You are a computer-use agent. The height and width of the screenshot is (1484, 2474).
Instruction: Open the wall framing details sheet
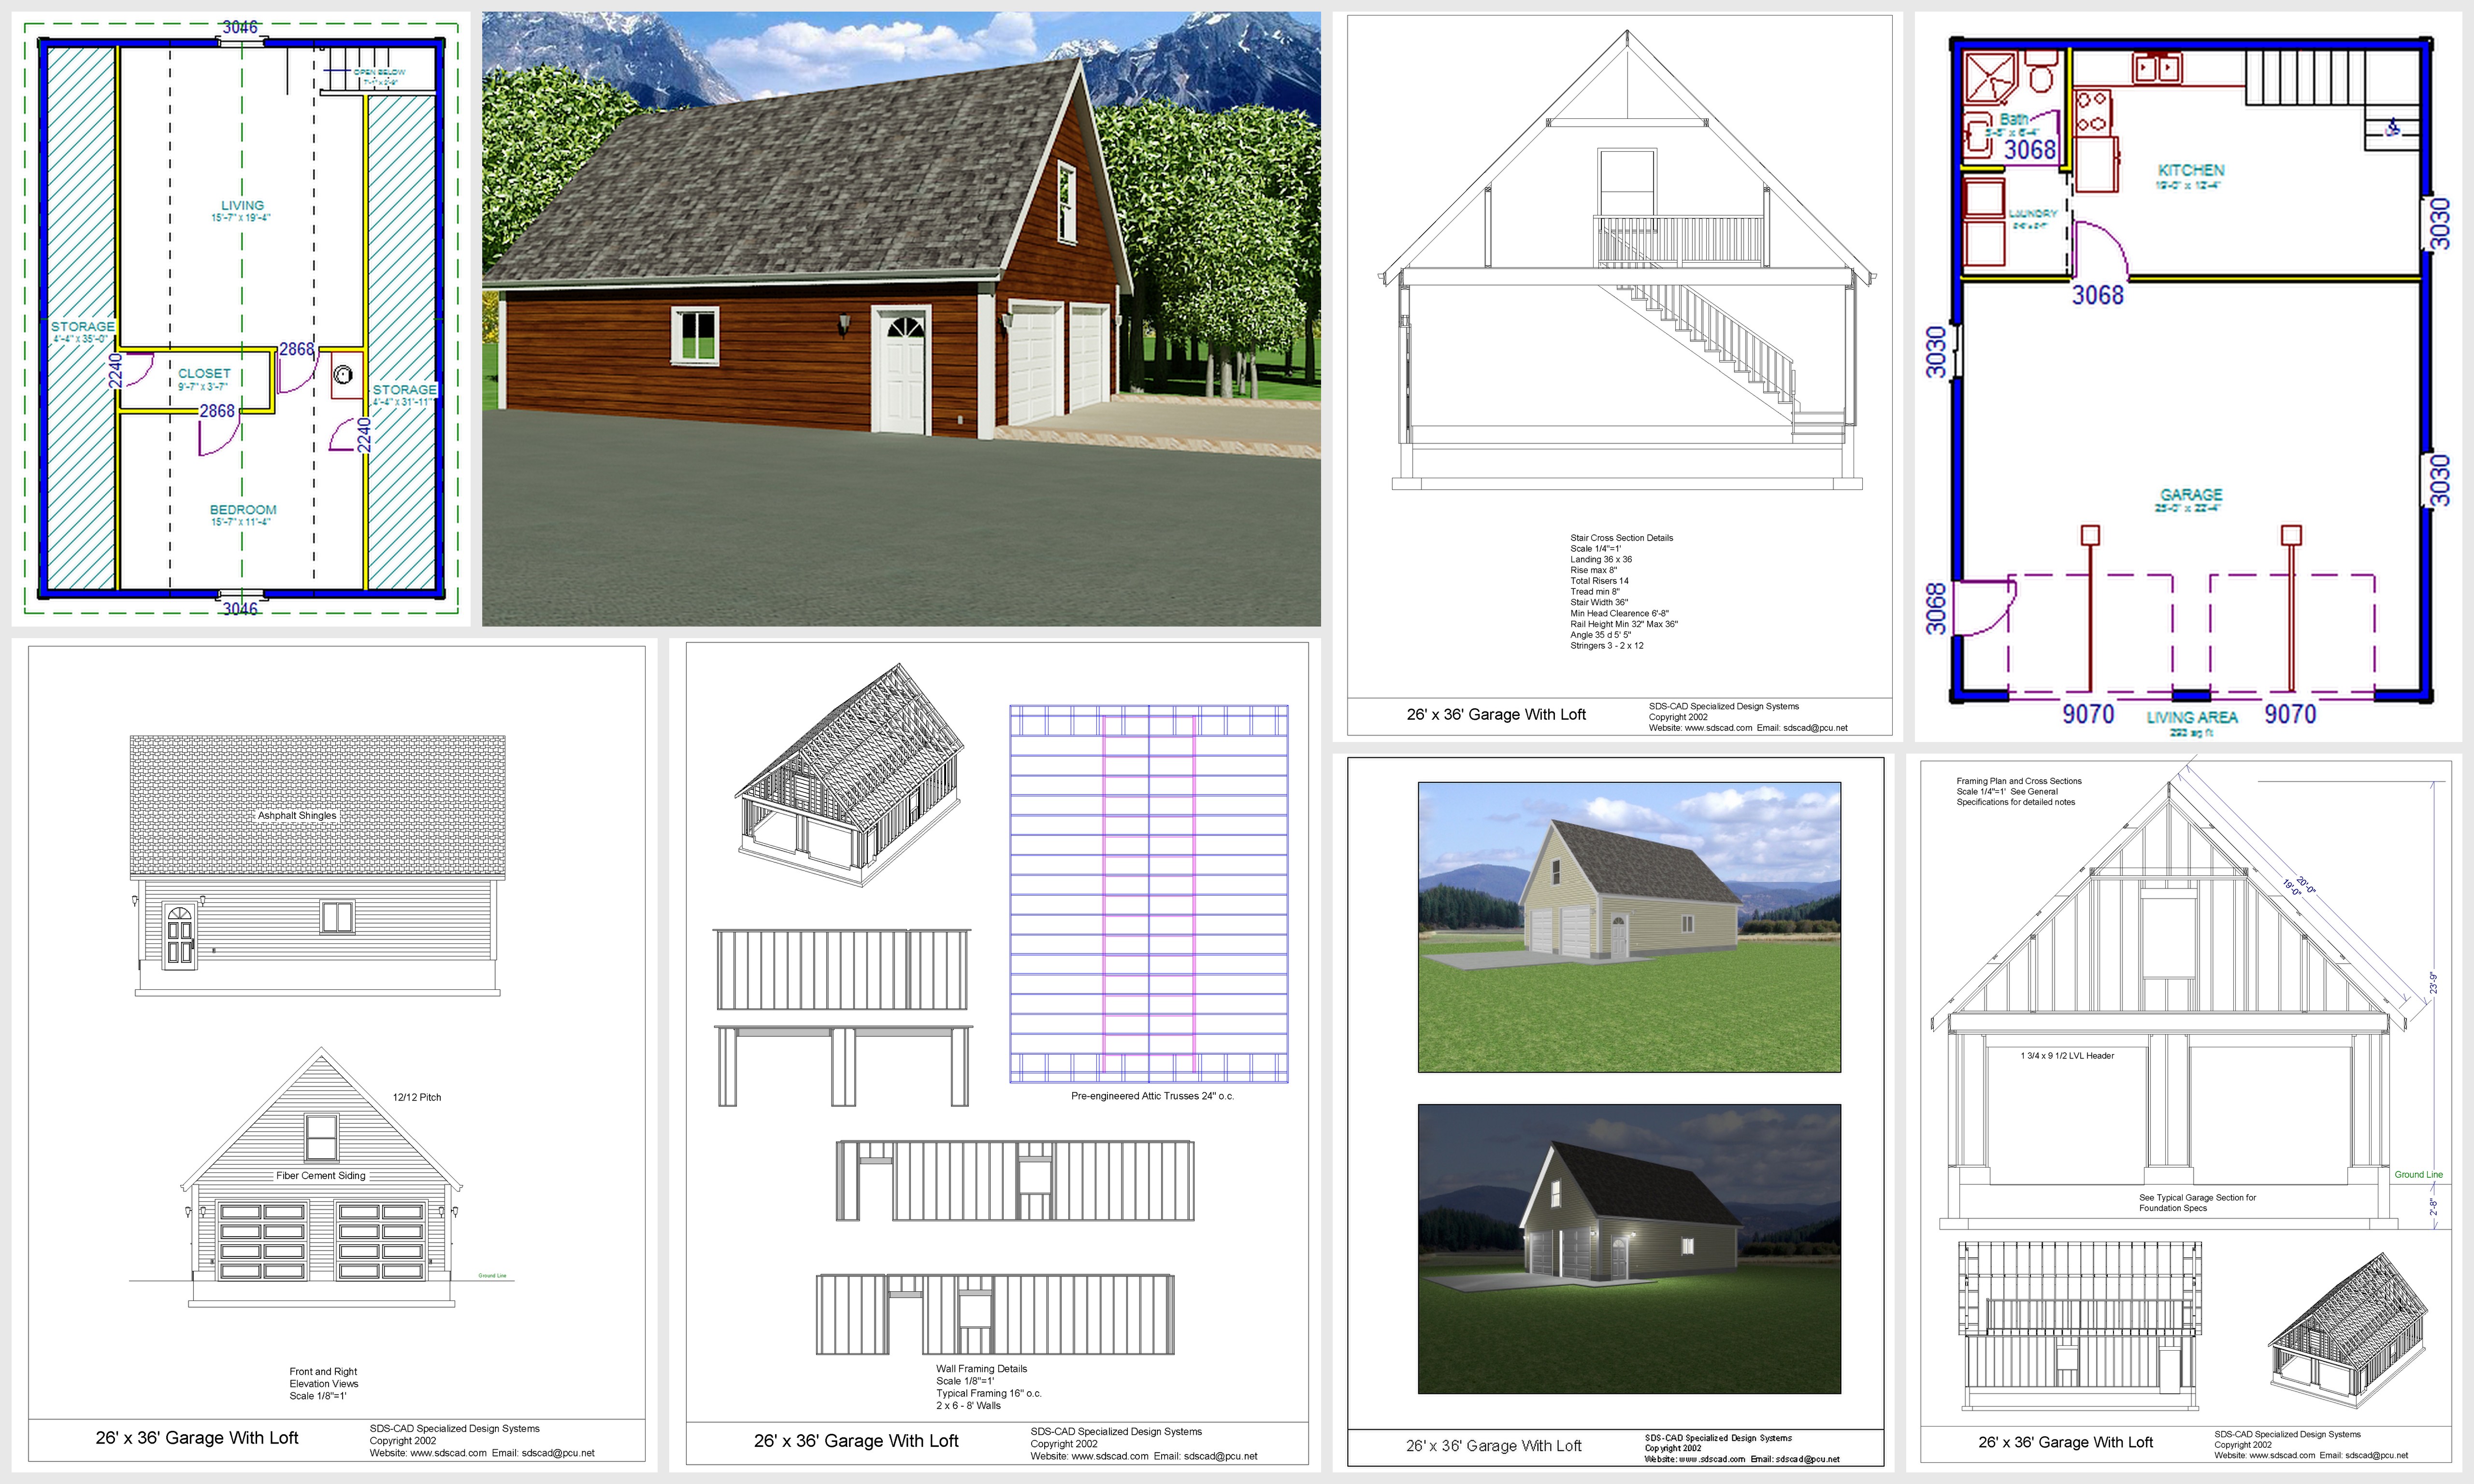point(995,1055)
